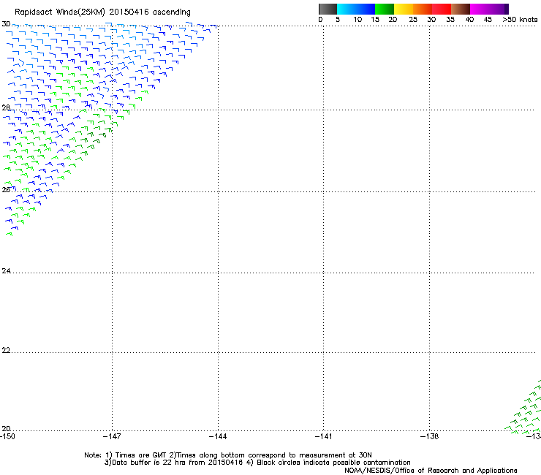Click the brown 35-40 knots legend color

click(461, 9)
